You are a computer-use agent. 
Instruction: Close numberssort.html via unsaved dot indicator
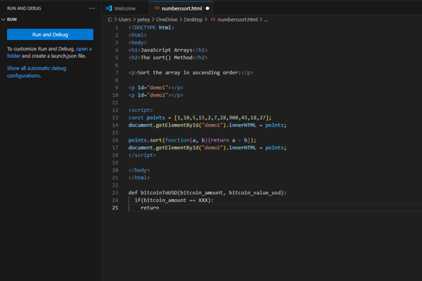click(x=207, y=8)
